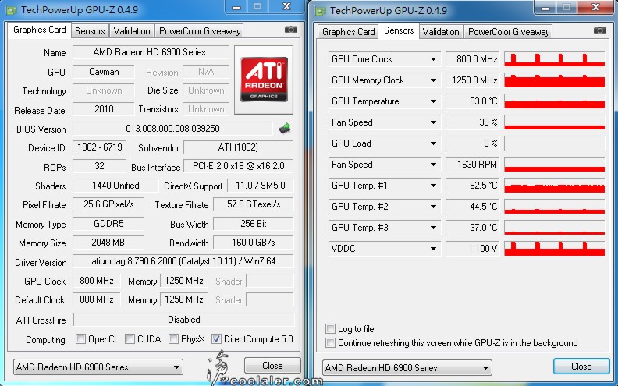This screenshot has height=386, width=618.
Task: Click the ATI Radeon logo image
Action: [x=264, y=80]
